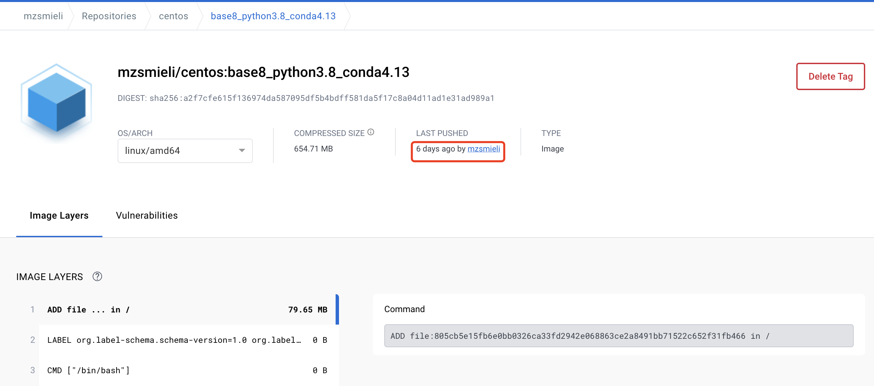Click the info icon beside Compressed Size
Screen dimensions: 874x386
coord(370,132)
